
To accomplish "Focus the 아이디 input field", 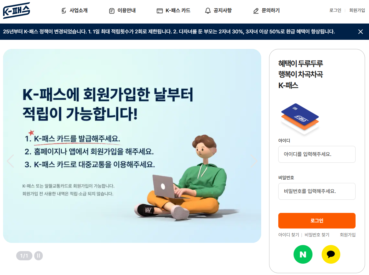I will point(317,154).
